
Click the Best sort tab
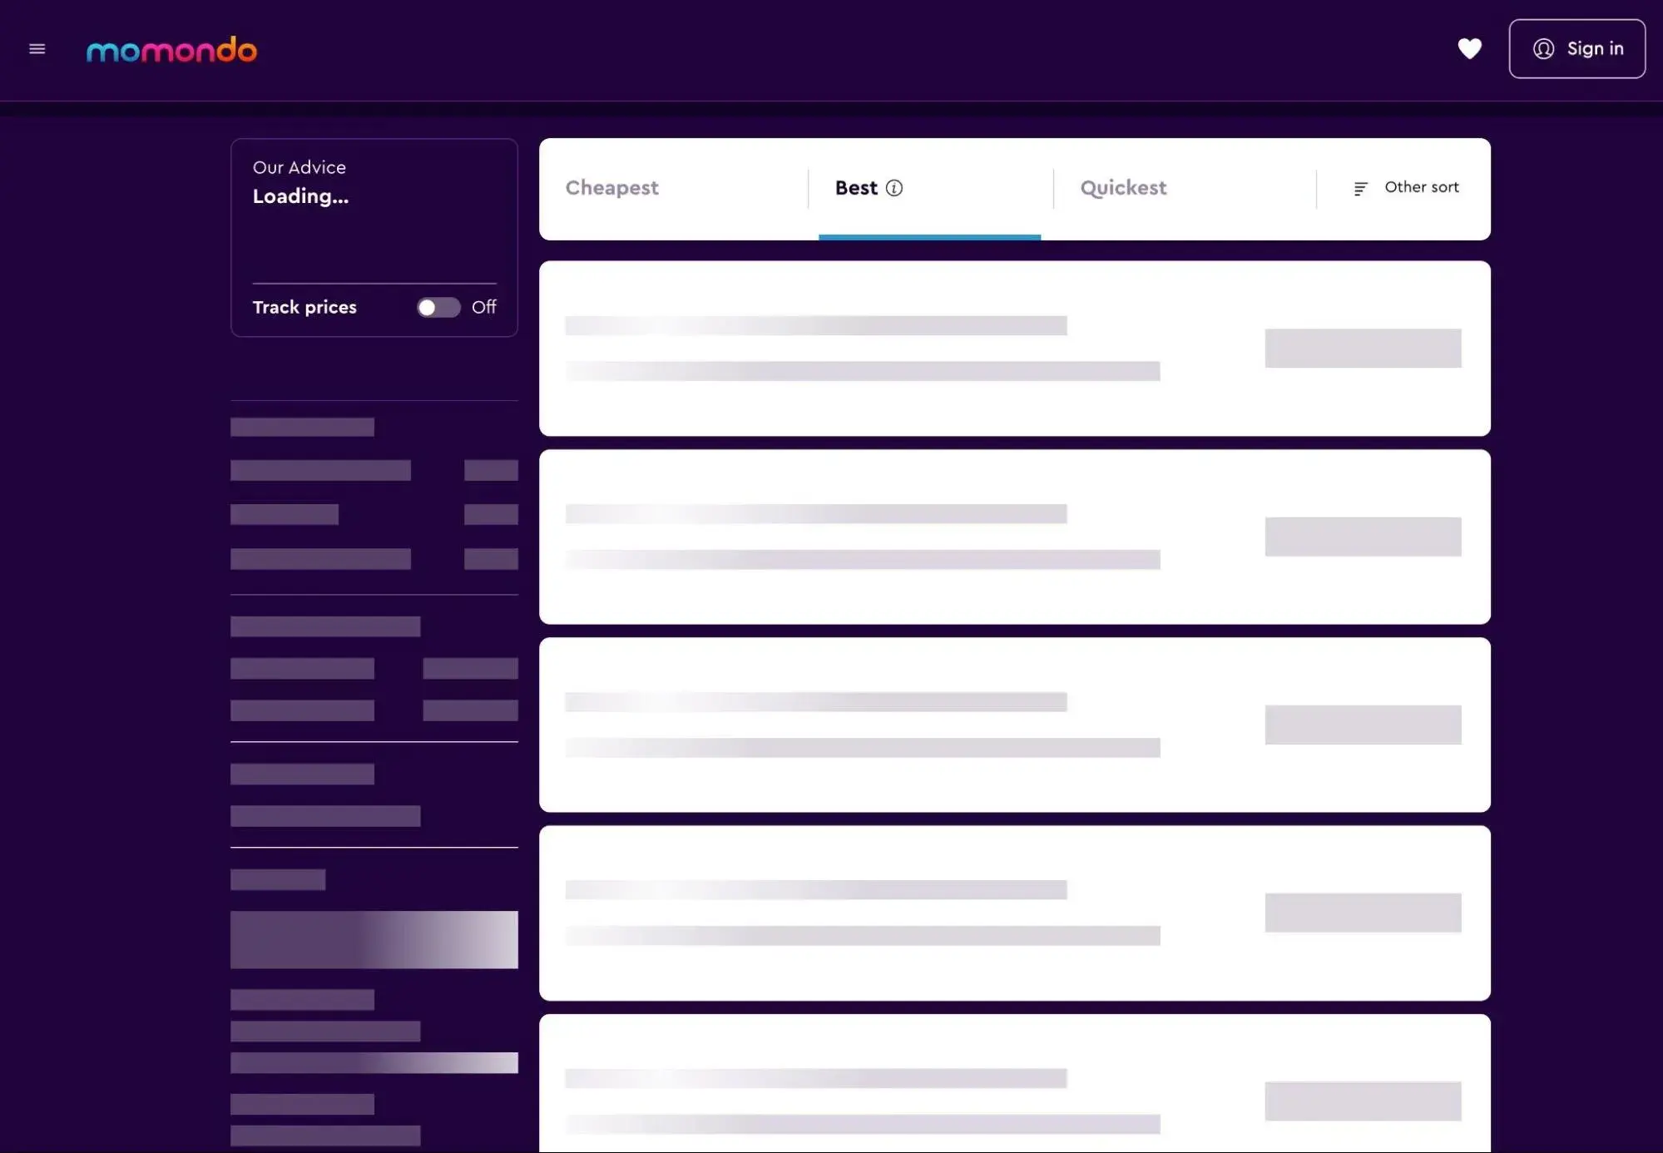pyautogui.click(x=930, y=188)
